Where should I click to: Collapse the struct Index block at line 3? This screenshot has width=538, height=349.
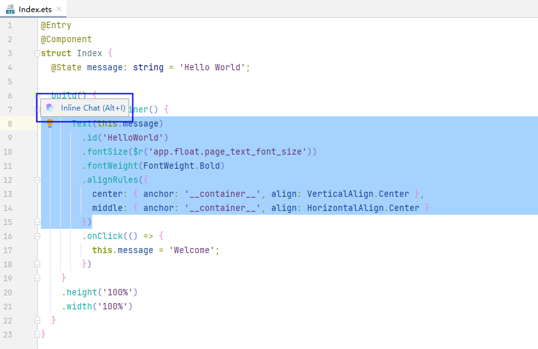coord(37,54)
